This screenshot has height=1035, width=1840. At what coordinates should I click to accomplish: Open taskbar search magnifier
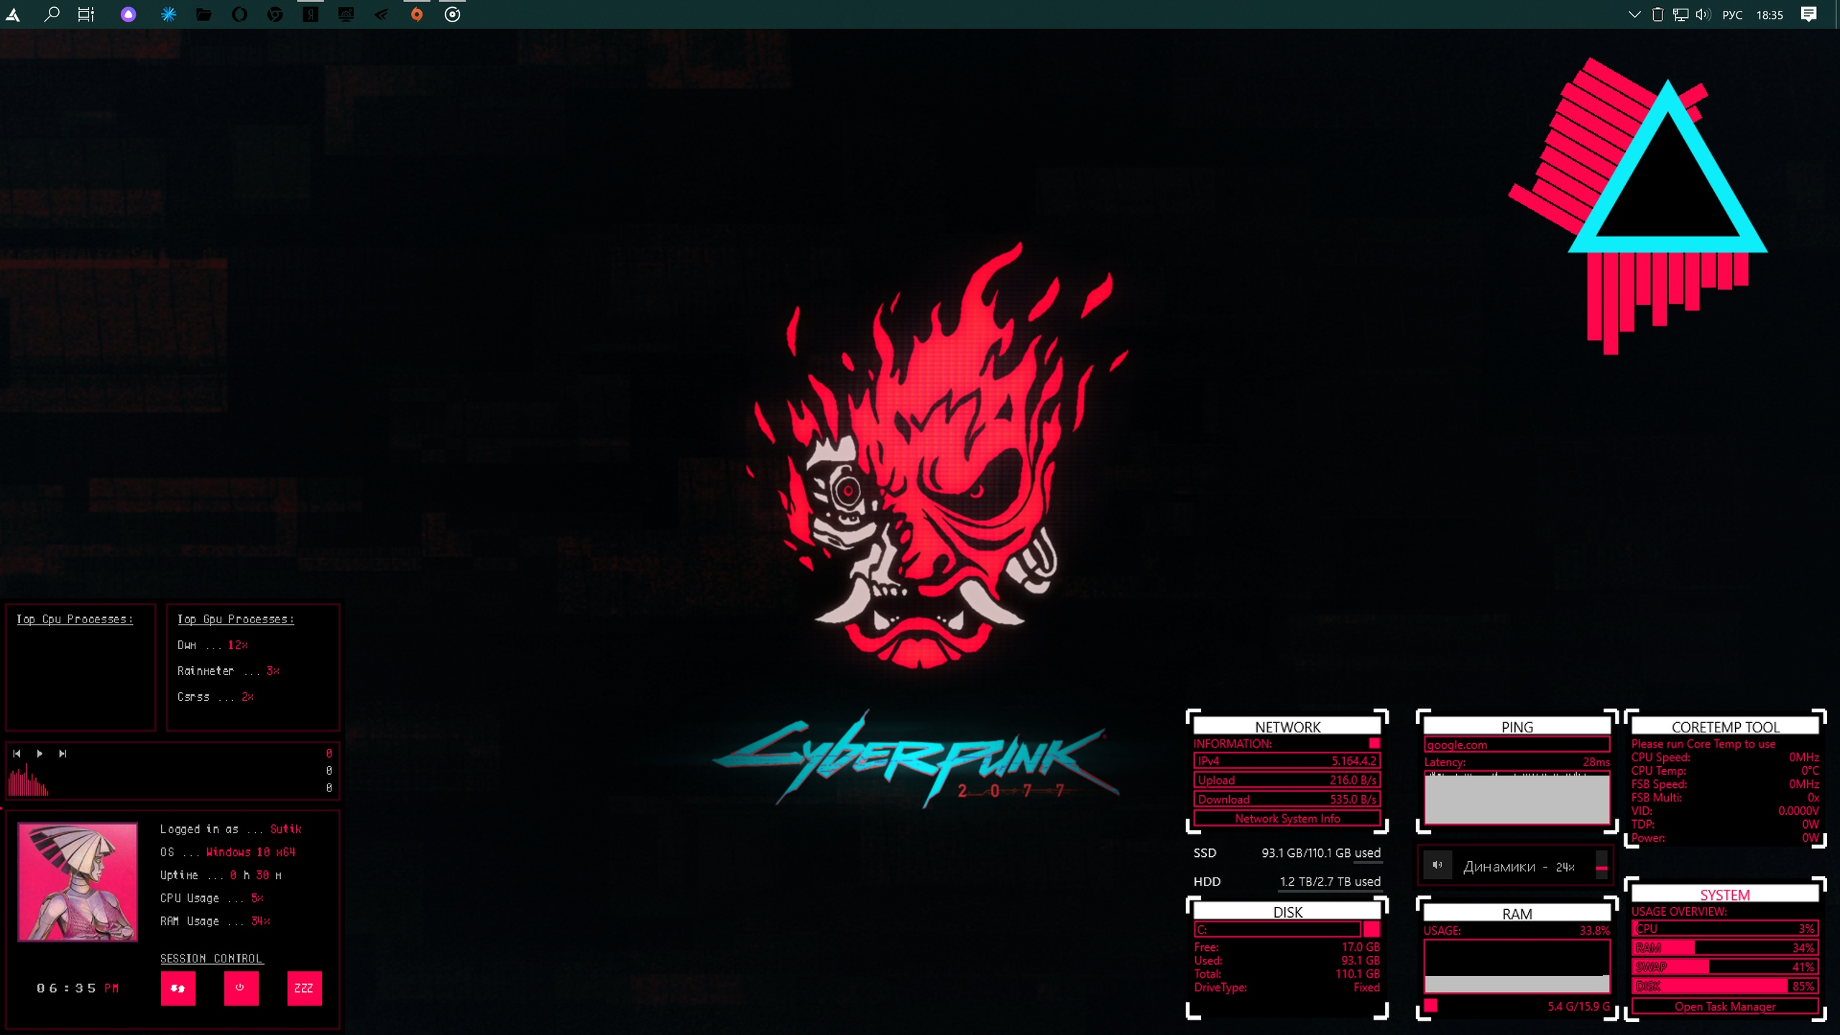click(x=51, y=14)
